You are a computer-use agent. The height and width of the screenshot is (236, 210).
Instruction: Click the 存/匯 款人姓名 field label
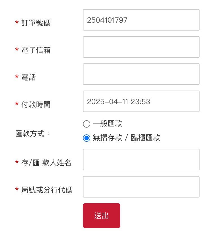tap(46, 163)
